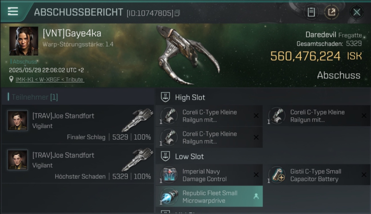Click the clipboard report icon
This screenshot has height=214, width=371.
[311, 12]
